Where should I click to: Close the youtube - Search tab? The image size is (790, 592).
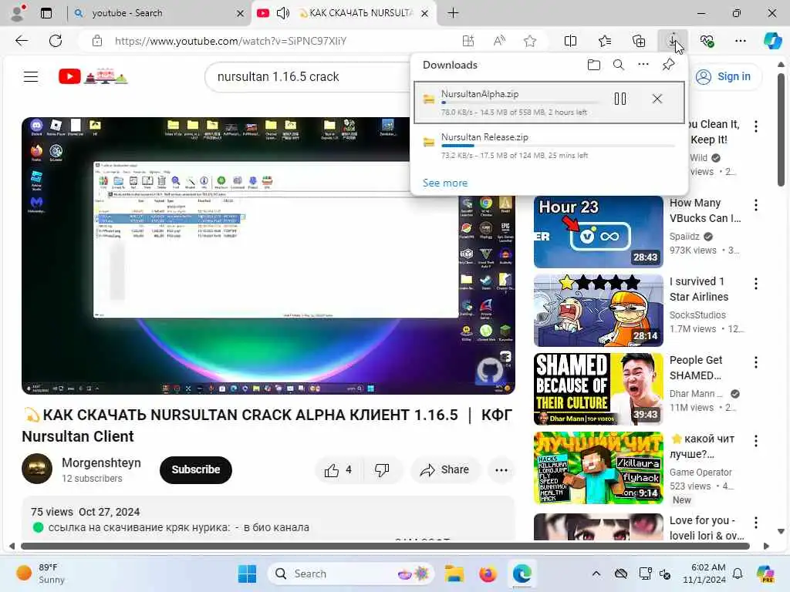[x=241, y=14]
